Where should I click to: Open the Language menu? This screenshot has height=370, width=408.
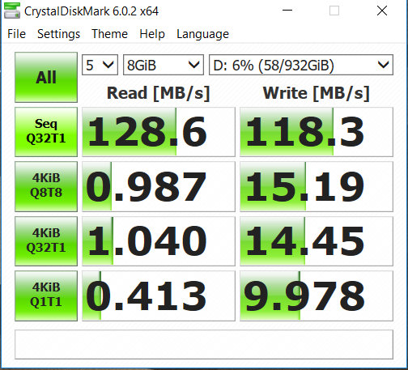tap(202, 34)
